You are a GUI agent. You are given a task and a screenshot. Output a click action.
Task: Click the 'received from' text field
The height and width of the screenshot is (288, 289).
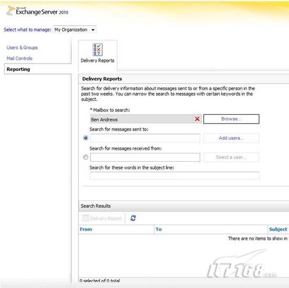click(145, 157)
